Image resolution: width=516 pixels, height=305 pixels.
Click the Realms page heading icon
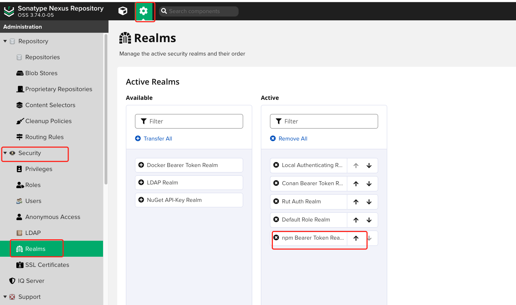coord(125,38)
